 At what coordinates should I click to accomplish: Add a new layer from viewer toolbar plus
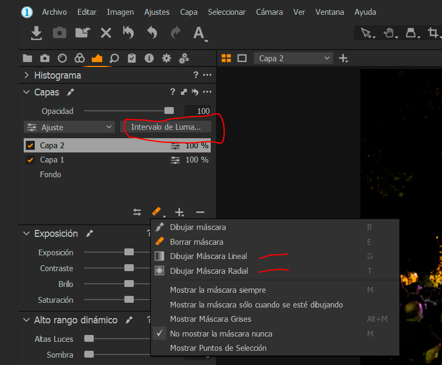[x=343, y=59]
